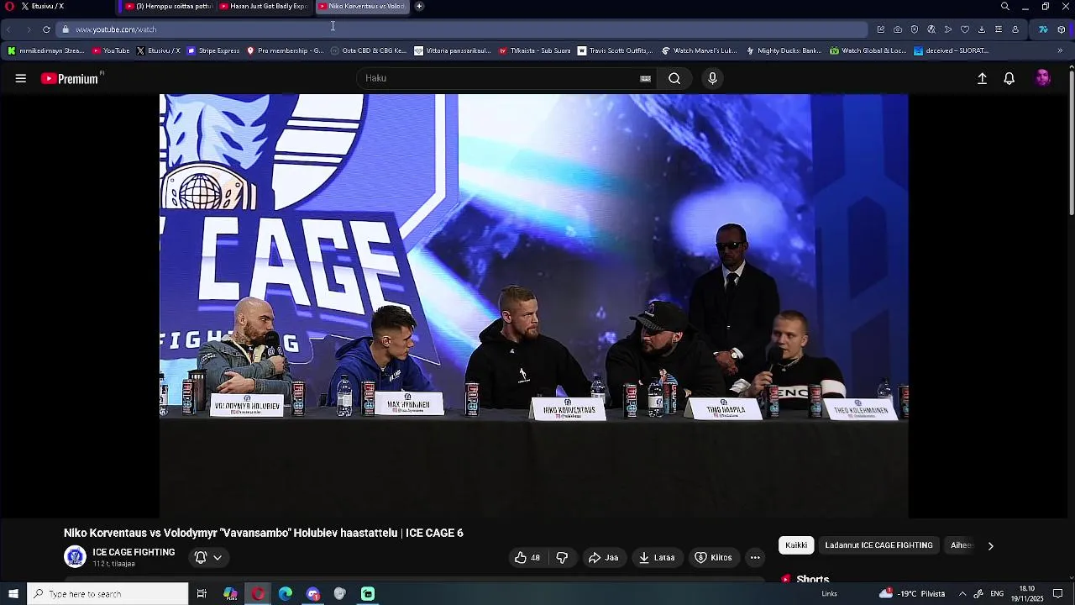Download the video with Lataa
1075x605 pixels.
click(656, 557)
